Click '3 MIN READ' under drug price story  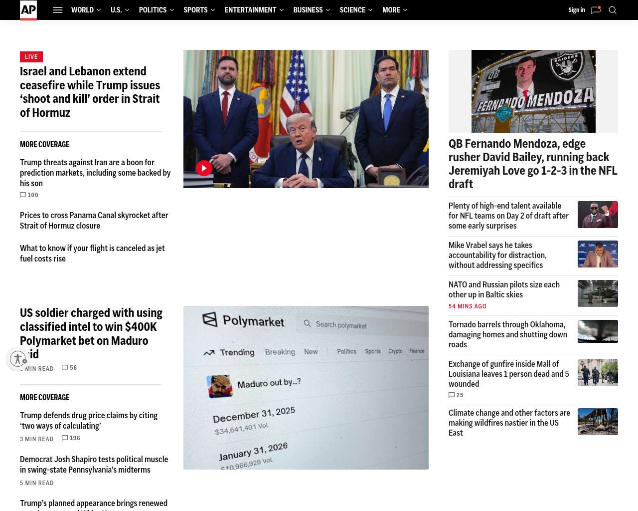point(37,439)
